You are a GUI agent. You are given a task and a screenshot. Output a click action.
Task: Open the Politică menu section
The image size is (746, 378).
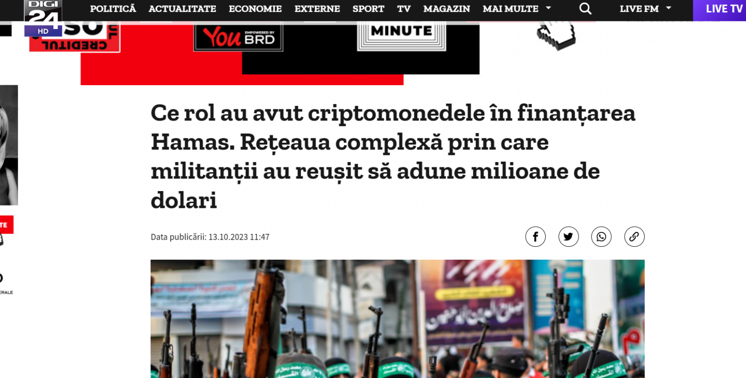[113, 9]
